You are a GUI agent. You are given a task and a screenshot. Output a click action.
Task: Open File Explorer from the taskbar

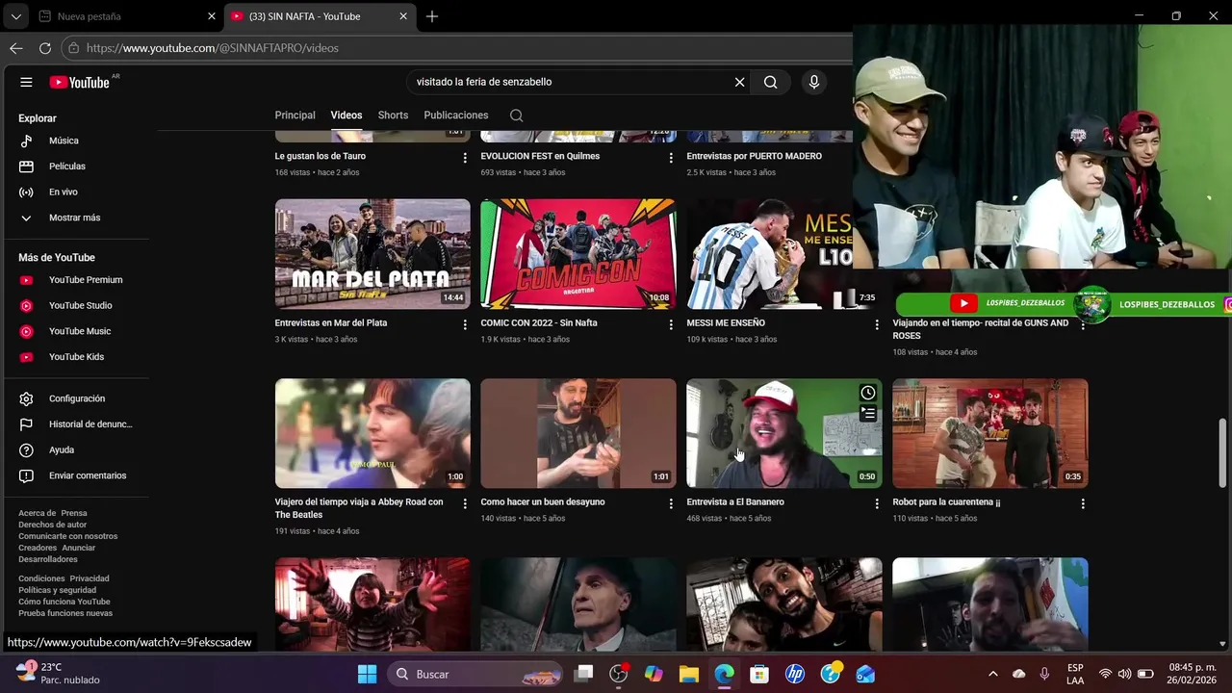coord(689,674)
